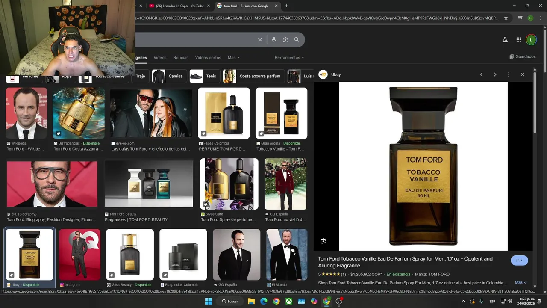Open Fragrances | TOM FORD BEAUTY link

coord(137,219)
